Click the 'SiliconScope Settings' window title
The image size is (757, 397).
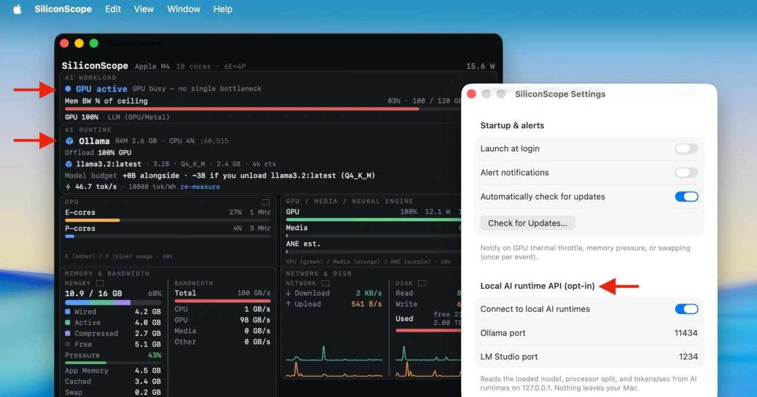pos(560,94)
